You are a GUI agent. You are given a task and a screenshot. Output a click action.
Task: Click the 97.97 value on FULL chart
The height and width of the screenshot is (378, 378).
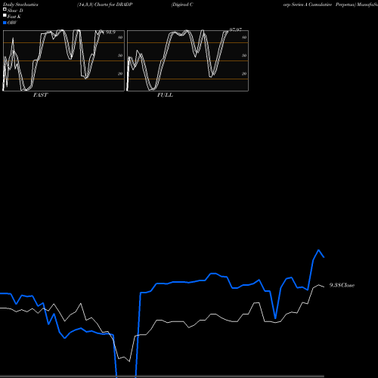tap(236, 29)
